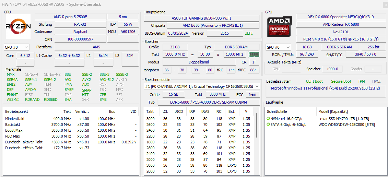This screenshot has width=388, height=177.
Task: Click the 05/31/2024 BIOS date field
Action: coord(178,33)
